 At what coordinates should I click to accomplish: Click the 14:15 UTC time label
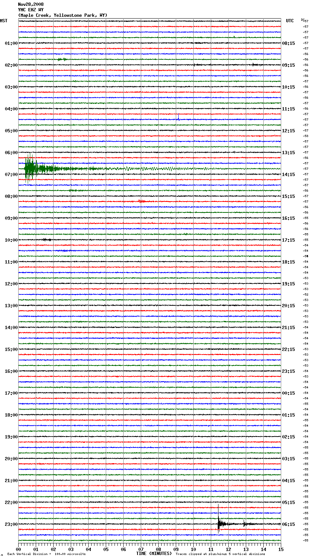point(288,175)
